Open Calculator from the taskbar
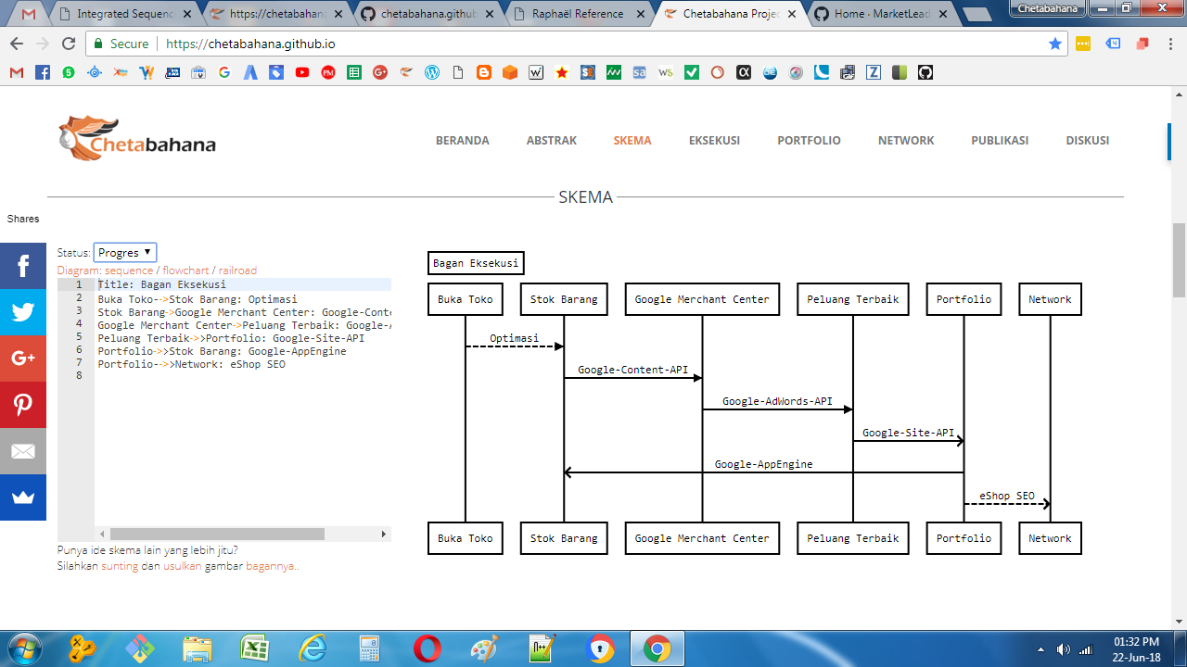Image resolution: width=1187 pixels, height=667 pixels. point(370,648)
